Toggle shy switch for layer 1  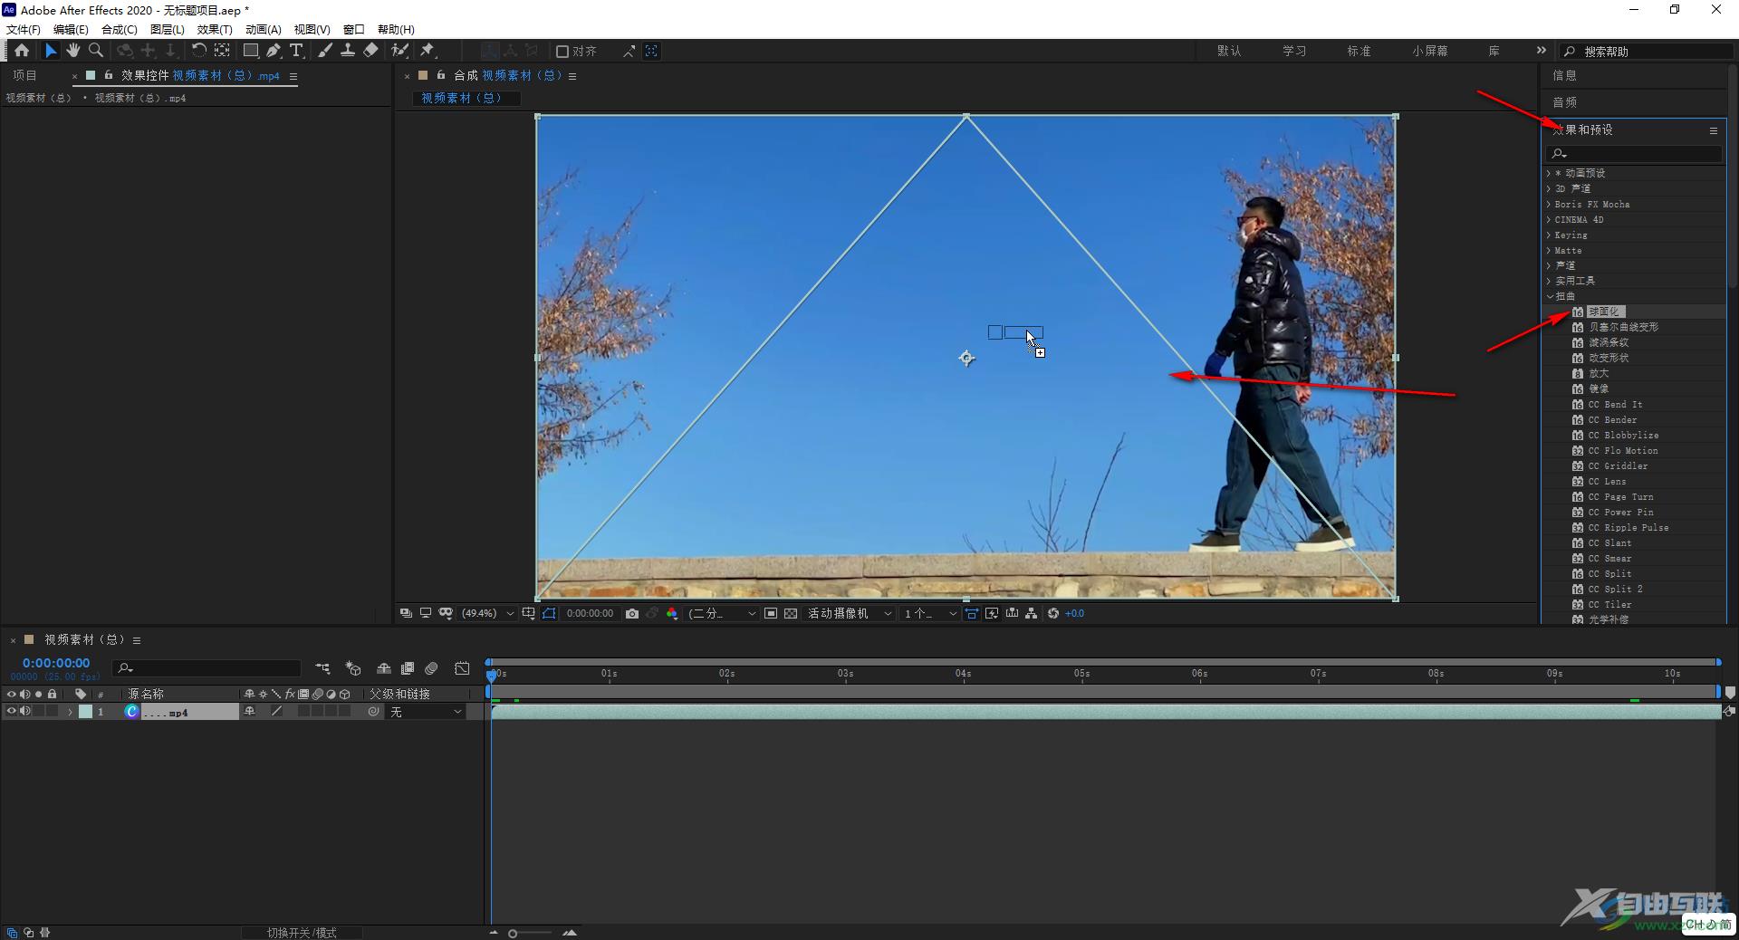250,712
